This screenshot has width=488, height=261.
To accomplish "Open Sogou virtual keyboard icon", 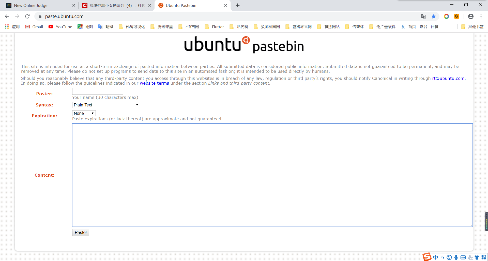I will click(463, 257).
